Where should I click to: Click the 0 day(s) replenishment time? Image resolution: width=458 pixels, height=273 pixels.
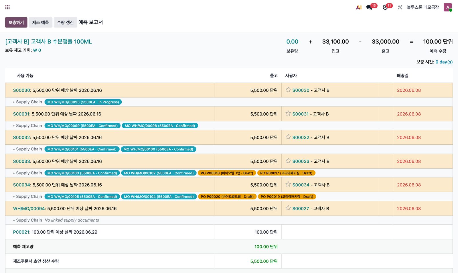[444, 62]
